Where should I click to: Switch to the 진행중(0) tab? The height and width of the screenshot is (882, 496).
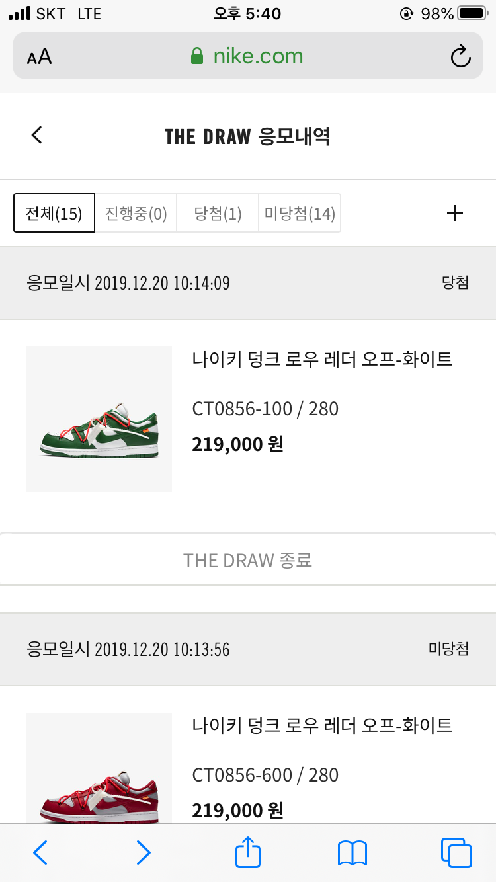136,214
